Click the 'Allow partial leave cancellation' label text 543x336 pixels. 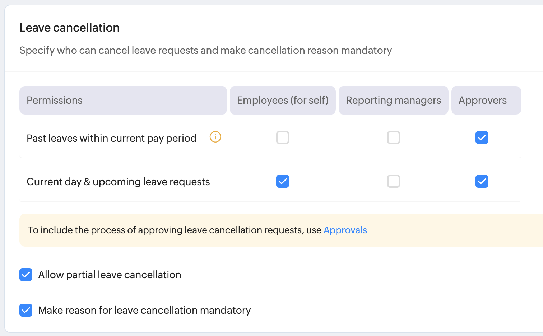(110, 275)
